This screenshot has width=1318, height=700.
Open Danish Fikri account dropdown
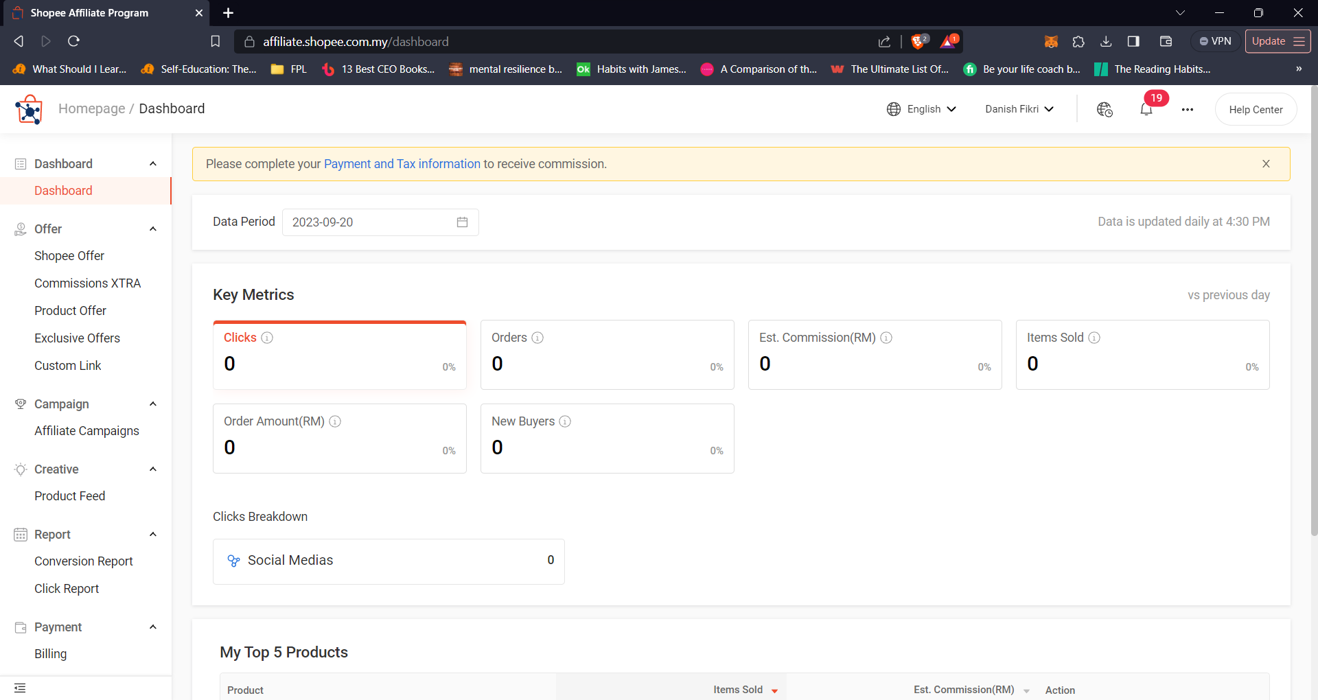(x=1019, y=109)
